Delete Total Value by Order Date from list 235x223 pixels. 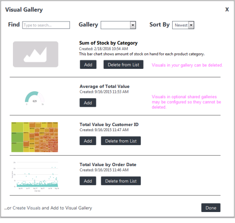tap(121, 181)
